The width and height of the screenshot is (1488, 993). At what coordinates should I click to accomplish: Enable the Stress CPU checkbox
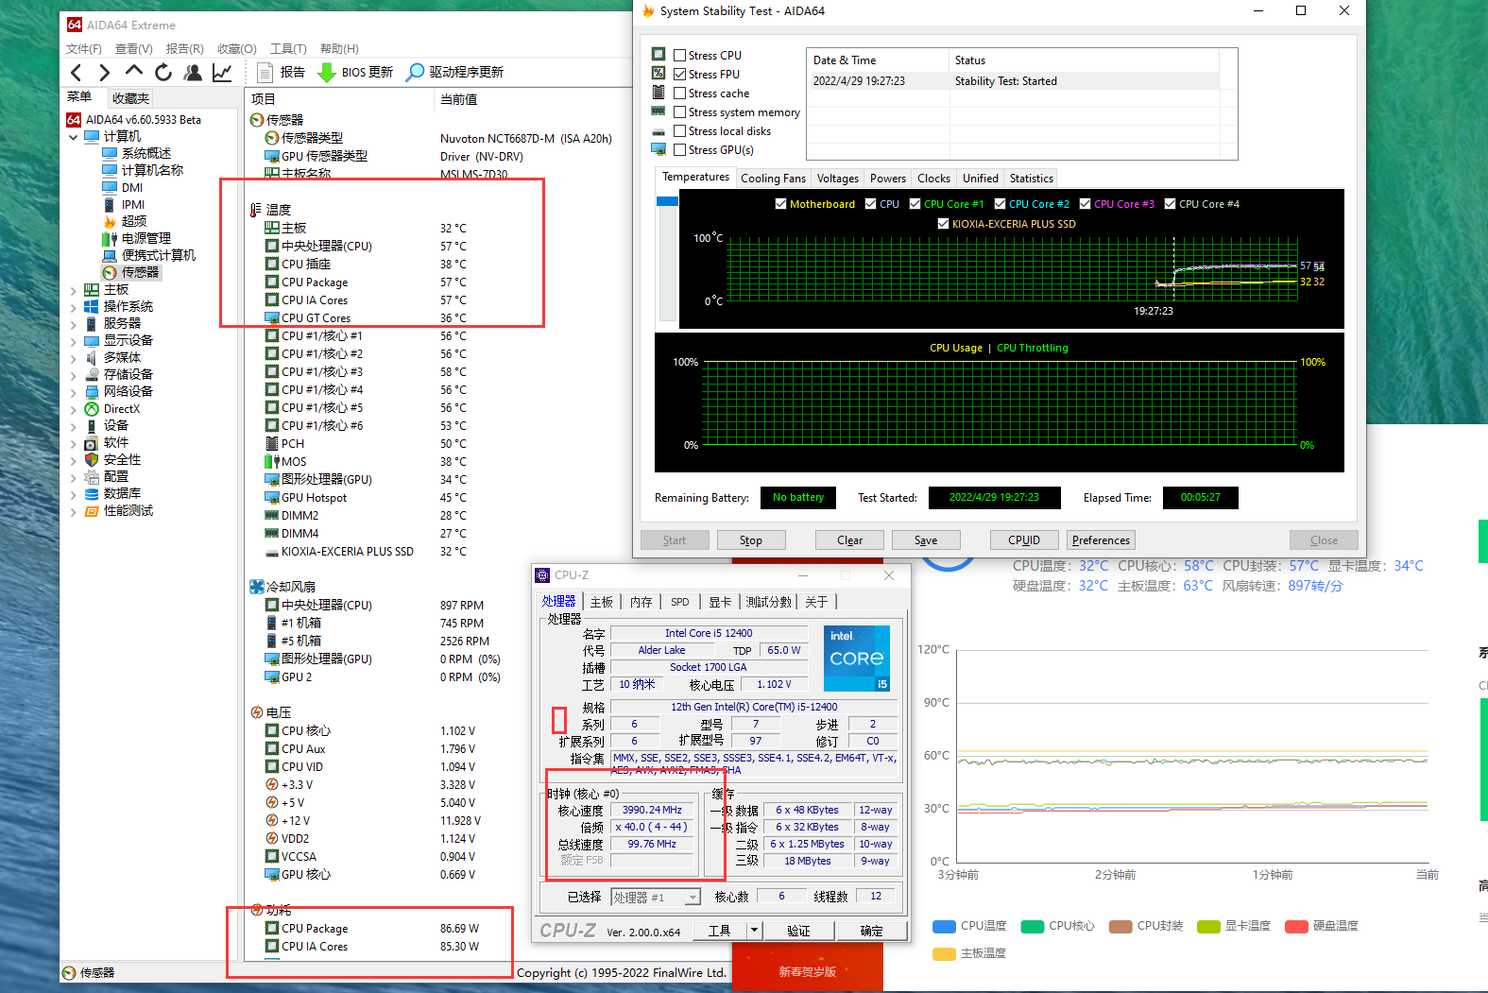point(680,55)
